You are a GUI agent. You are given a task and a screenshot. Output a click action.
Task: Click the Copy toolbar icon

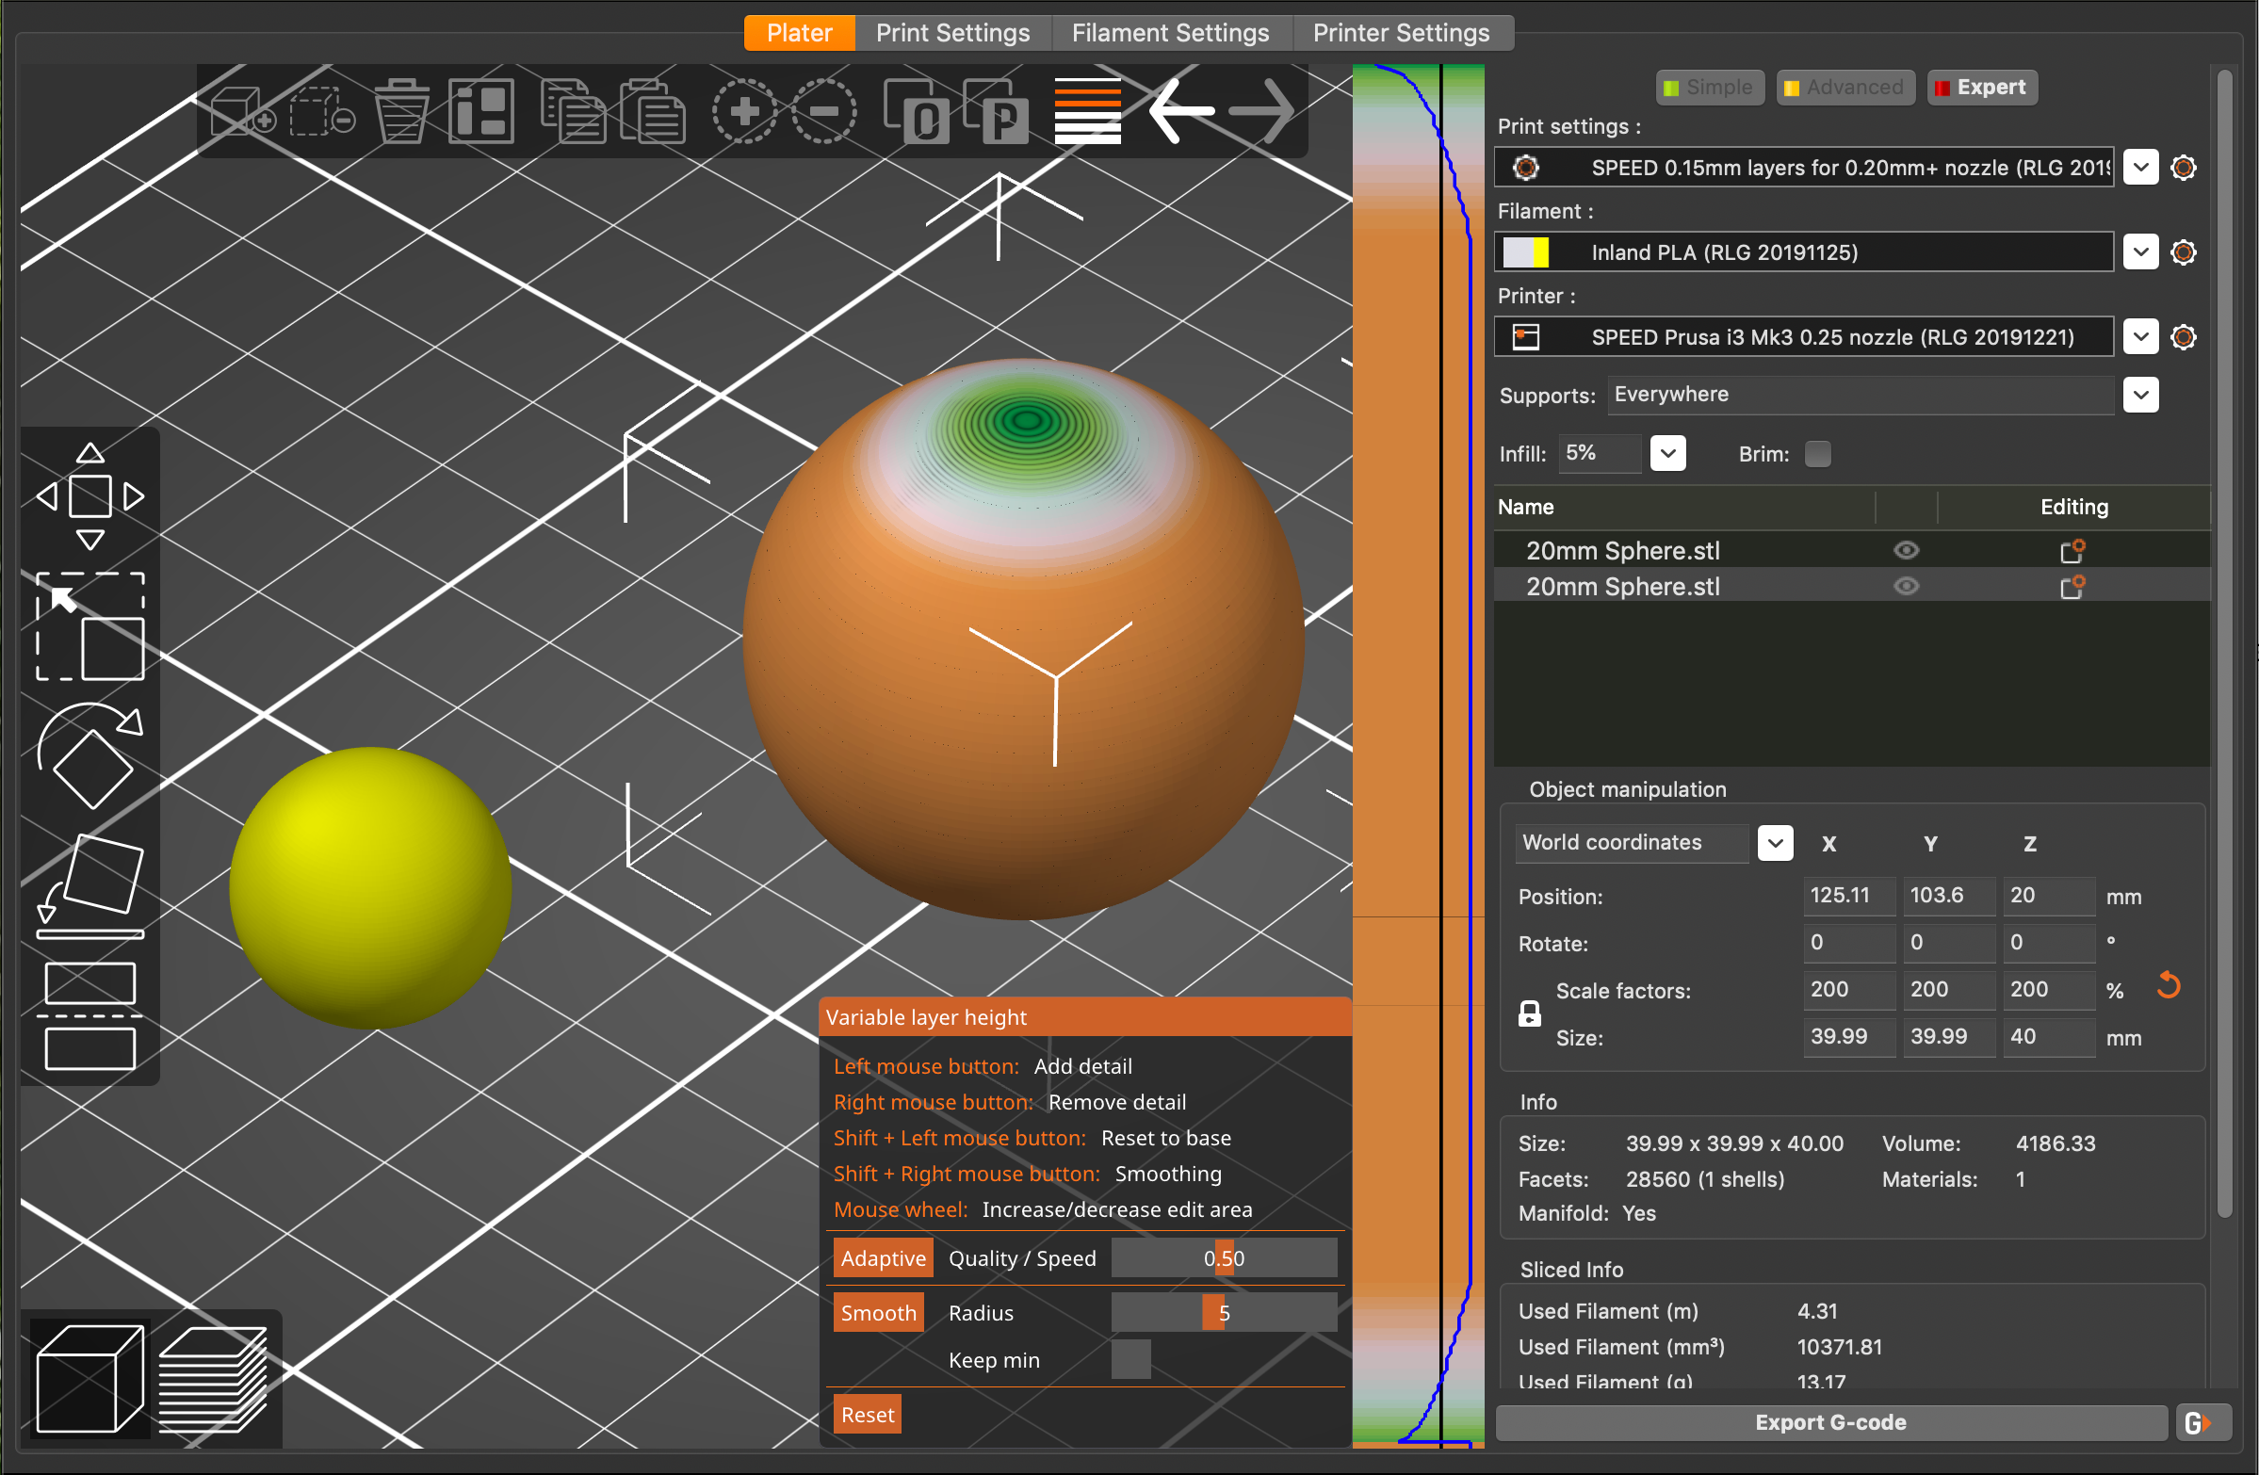coord(573,112)
